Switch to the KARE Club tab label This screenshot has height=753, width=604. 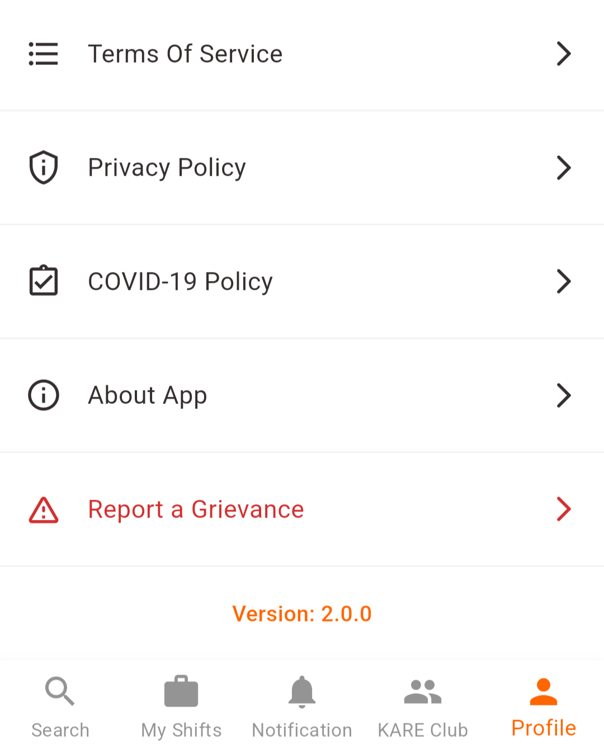click(423, 730)
